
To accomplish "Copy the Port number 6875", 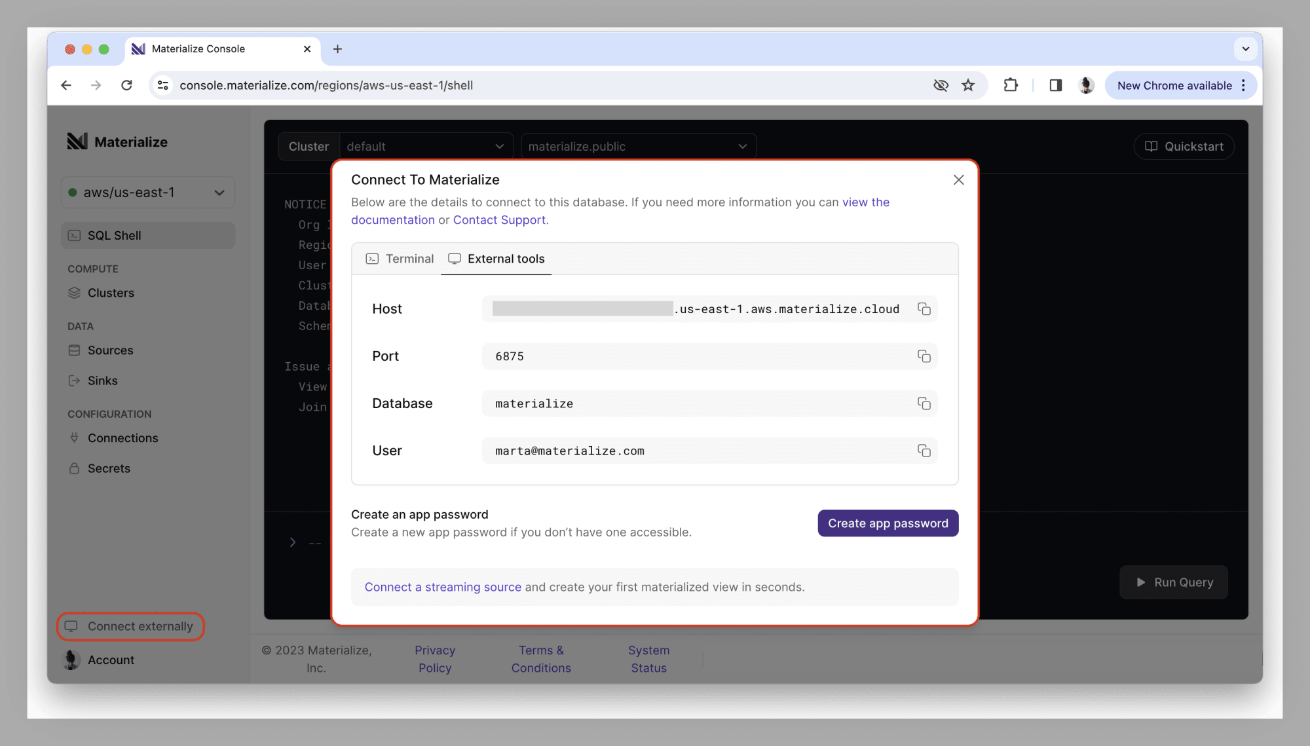I will coord(922,356).
